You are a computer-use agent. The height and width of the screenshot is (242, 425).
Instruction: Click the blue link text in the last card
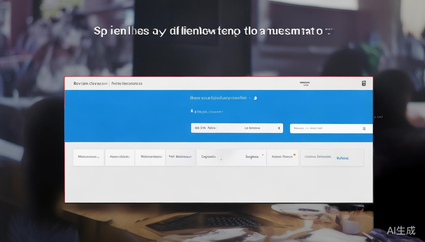(x=342, y=158)
